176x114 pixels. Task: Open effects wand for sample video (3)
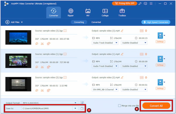coord(37,44)
